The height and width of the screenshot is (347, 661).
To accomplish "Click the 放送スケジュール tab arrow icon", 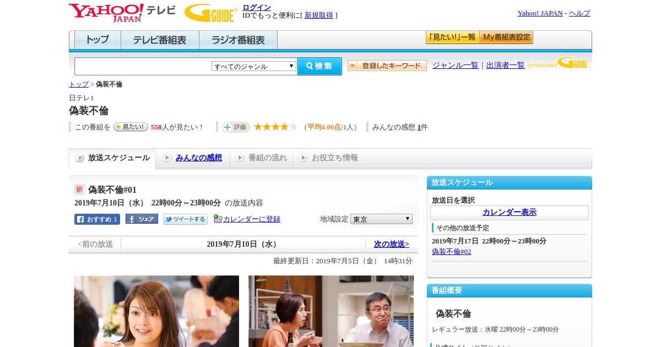I will [x=80, y=158].
